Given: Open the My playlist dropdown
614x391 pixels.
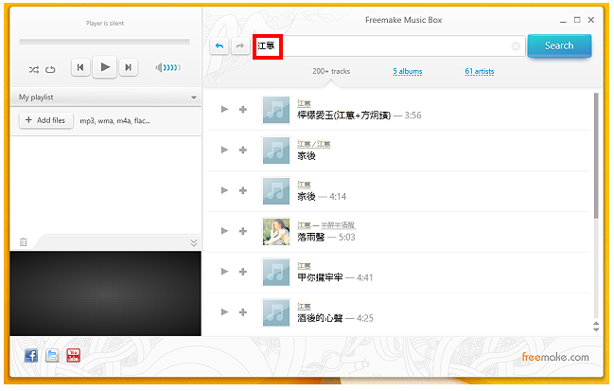Looking at the screenshot, I should [x=105, y=98].
